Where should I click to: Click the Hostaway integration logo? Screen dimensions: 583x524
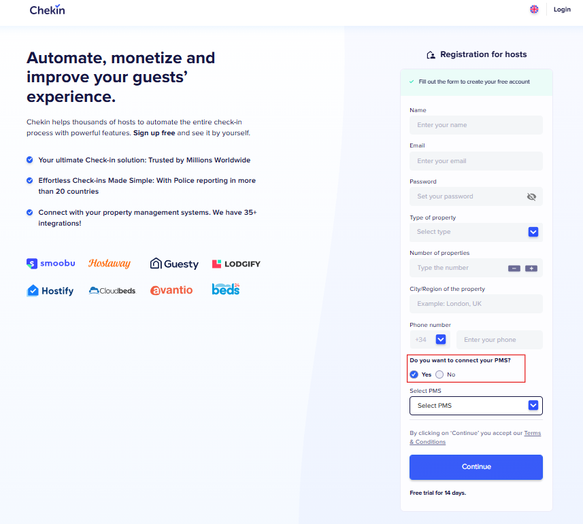point(110,264)
